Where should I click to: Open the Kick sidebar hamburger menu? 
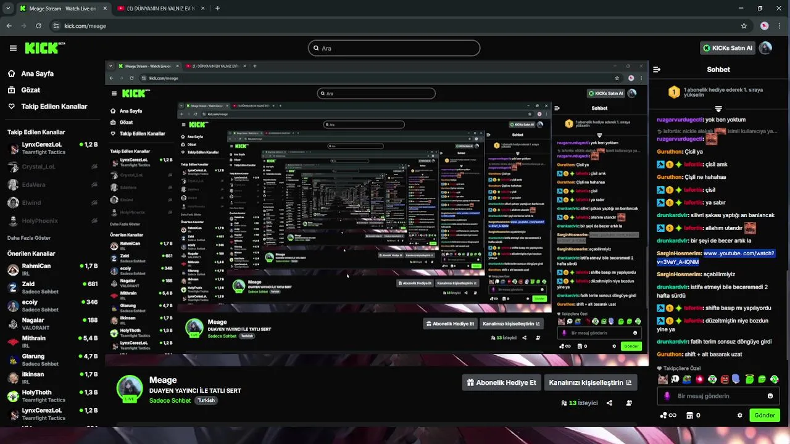(13, 48)
